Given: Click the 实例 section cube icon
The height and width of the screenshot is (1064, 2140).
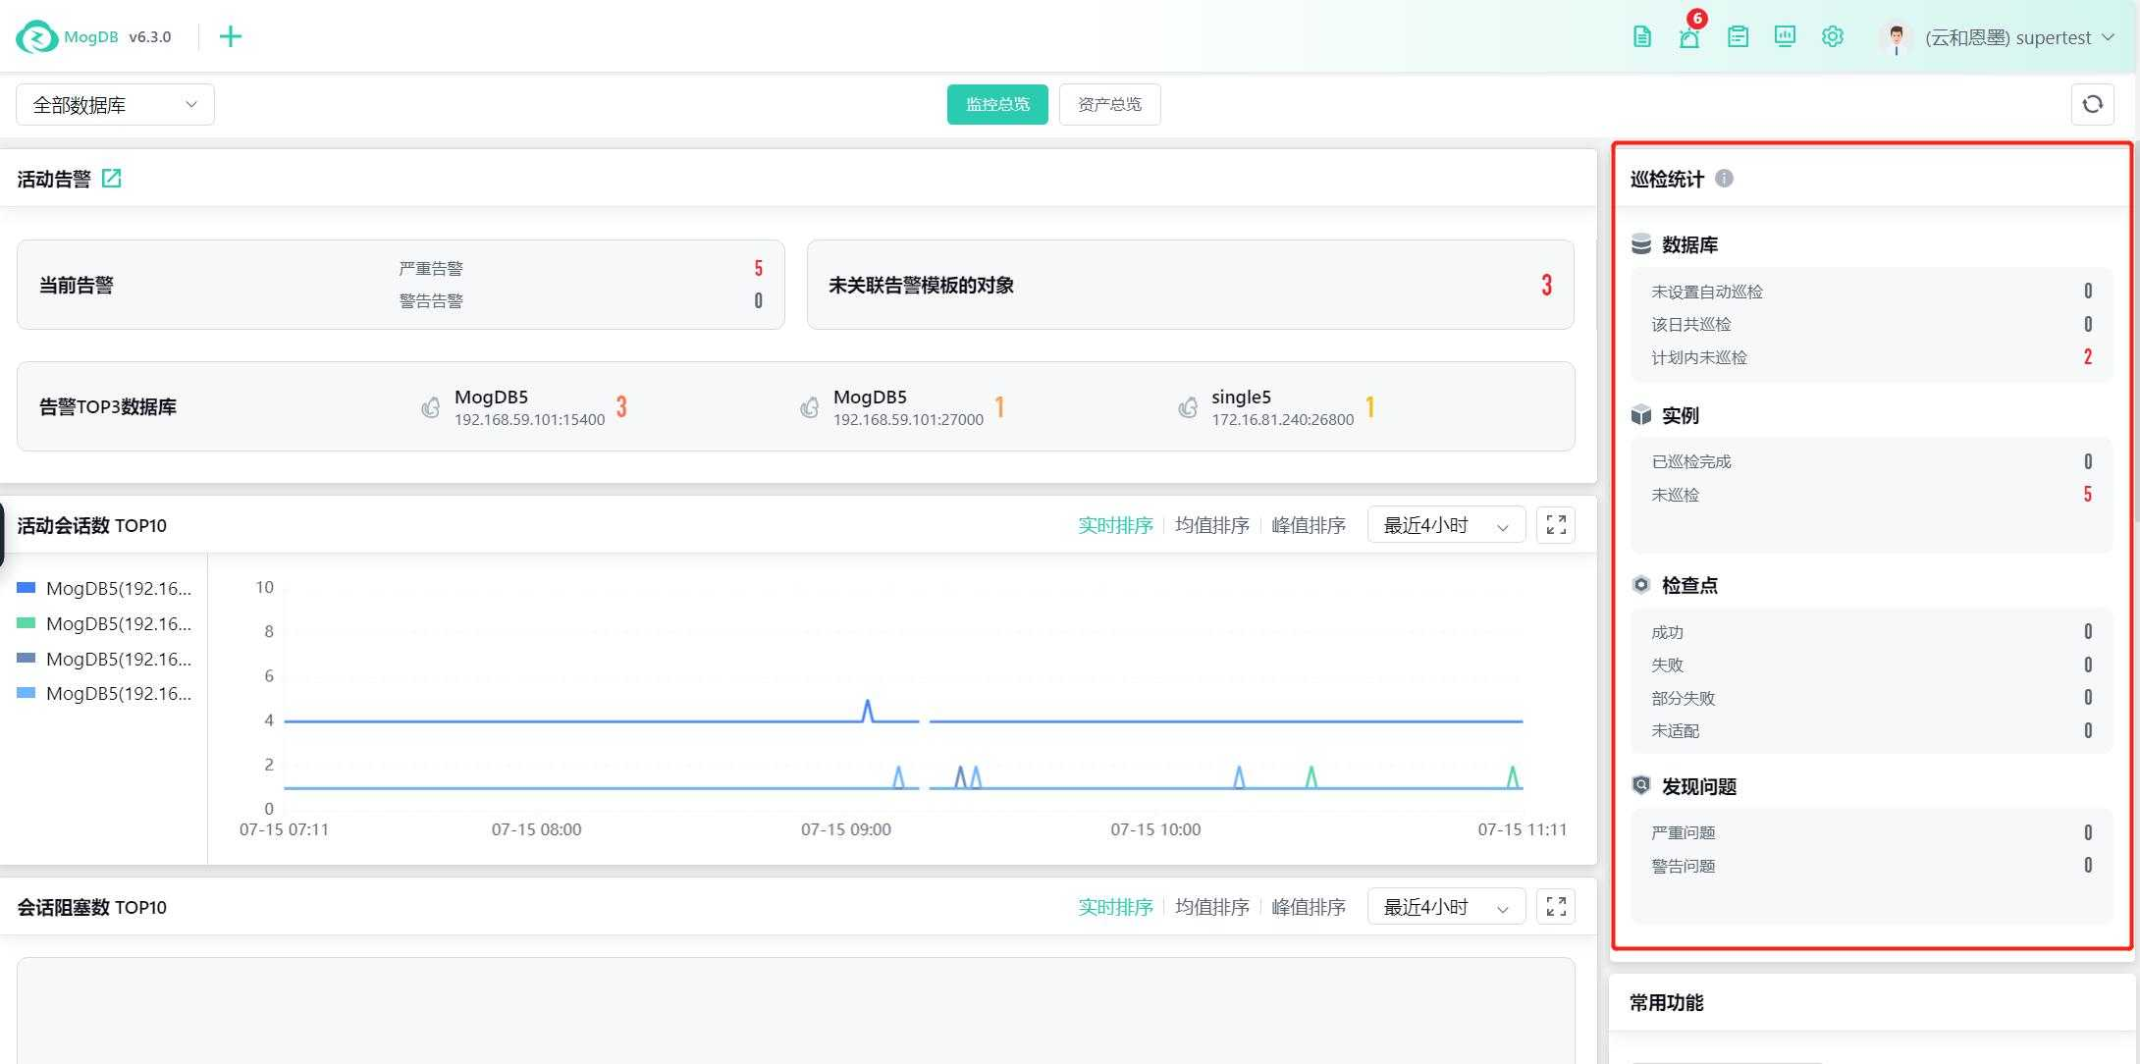Looking at the screenshot, I should click(1641, 415).
